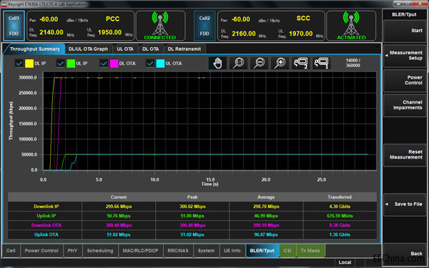Expand the Save to File menu
Image resolution: width=429 pixels, height=268 pixels.
pos(405,204)
